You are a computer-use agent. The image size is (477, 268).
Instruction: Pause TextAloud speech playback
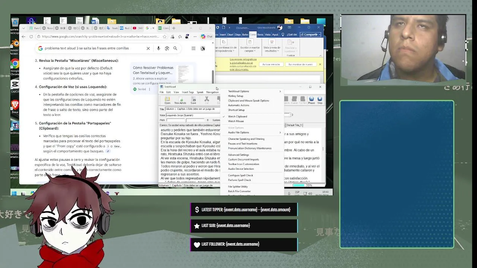point(312,100)
